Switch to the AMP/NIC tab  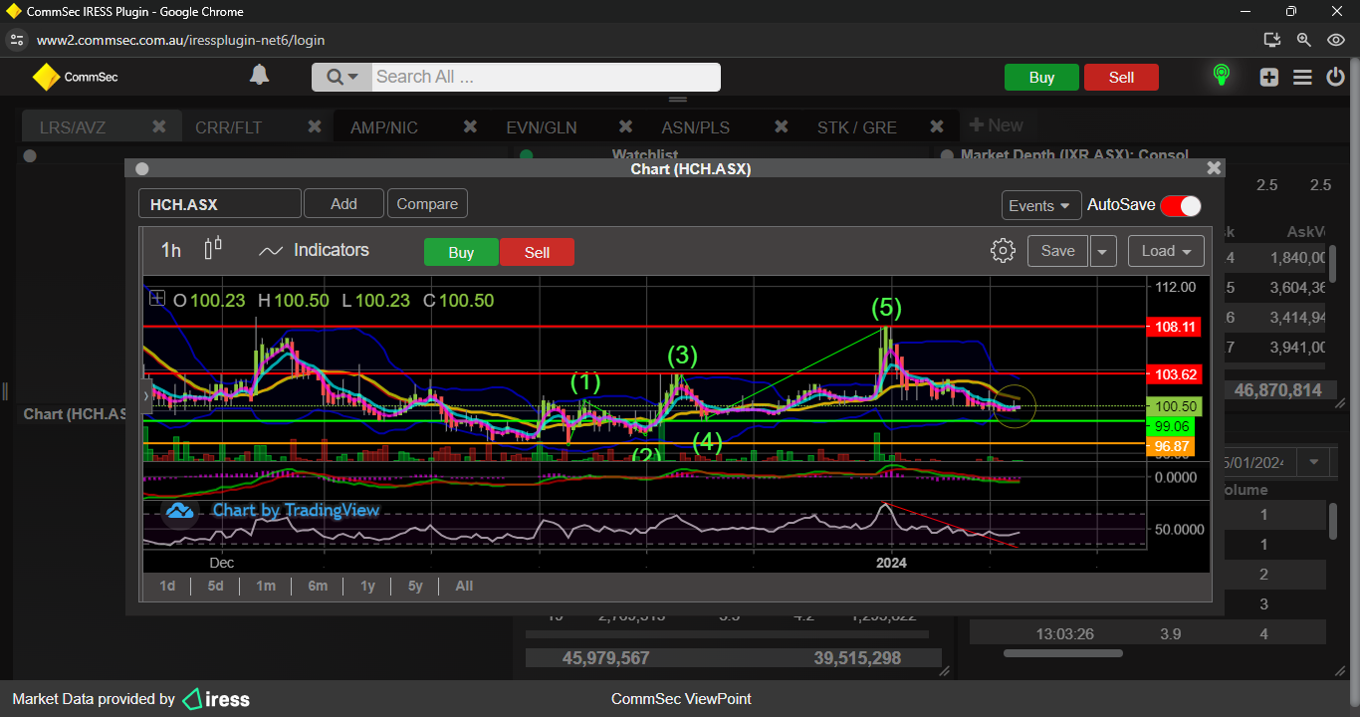[x=384, y=127]
